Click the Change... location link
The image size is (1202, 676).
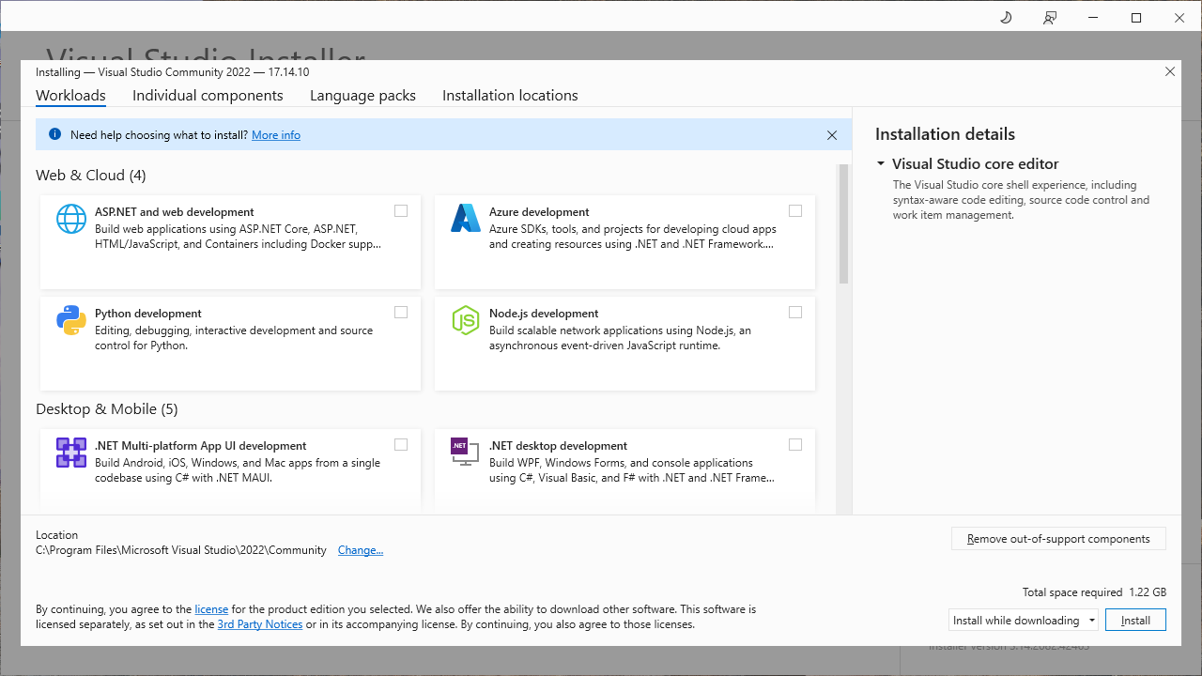361,550
